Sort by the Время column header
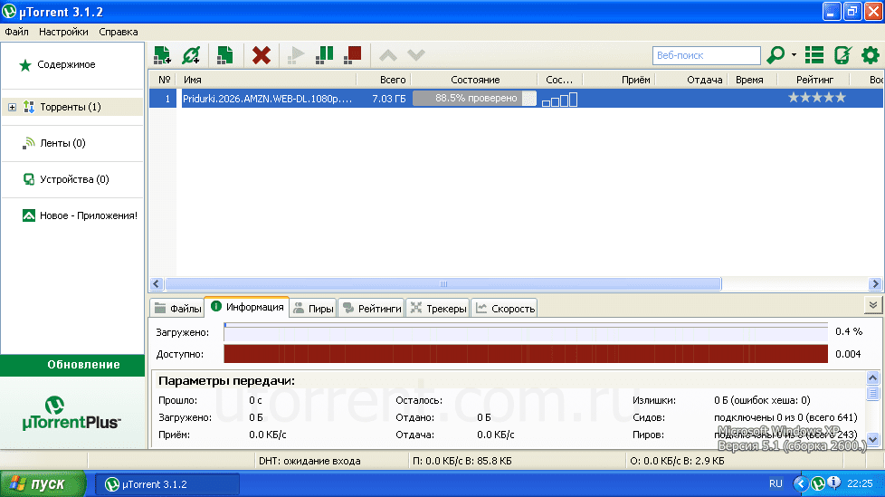 click(752, 80)
